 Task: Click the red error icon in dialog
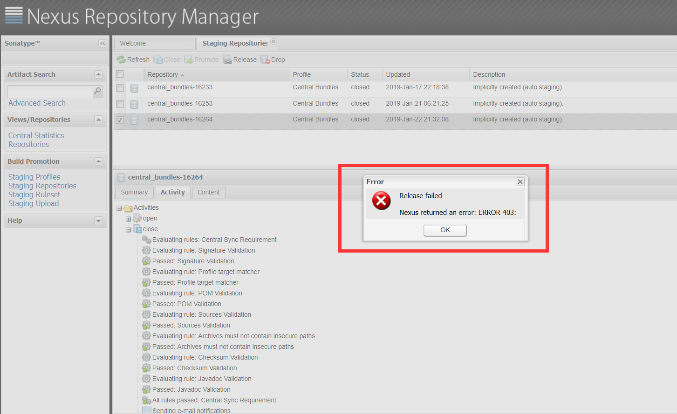click(x=381, y=200)
